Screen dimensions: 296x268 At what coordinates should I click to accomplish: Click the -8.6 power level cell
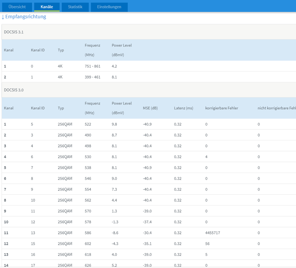115,233
